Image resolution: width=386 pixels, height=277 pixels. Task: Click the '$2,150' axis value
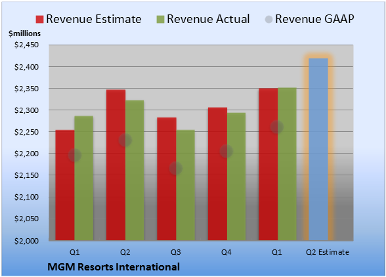click(26, 175)
